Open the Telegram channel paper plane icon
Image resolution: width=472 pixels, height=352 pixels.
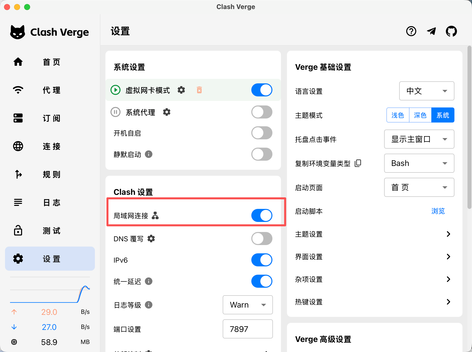(431, 31)
